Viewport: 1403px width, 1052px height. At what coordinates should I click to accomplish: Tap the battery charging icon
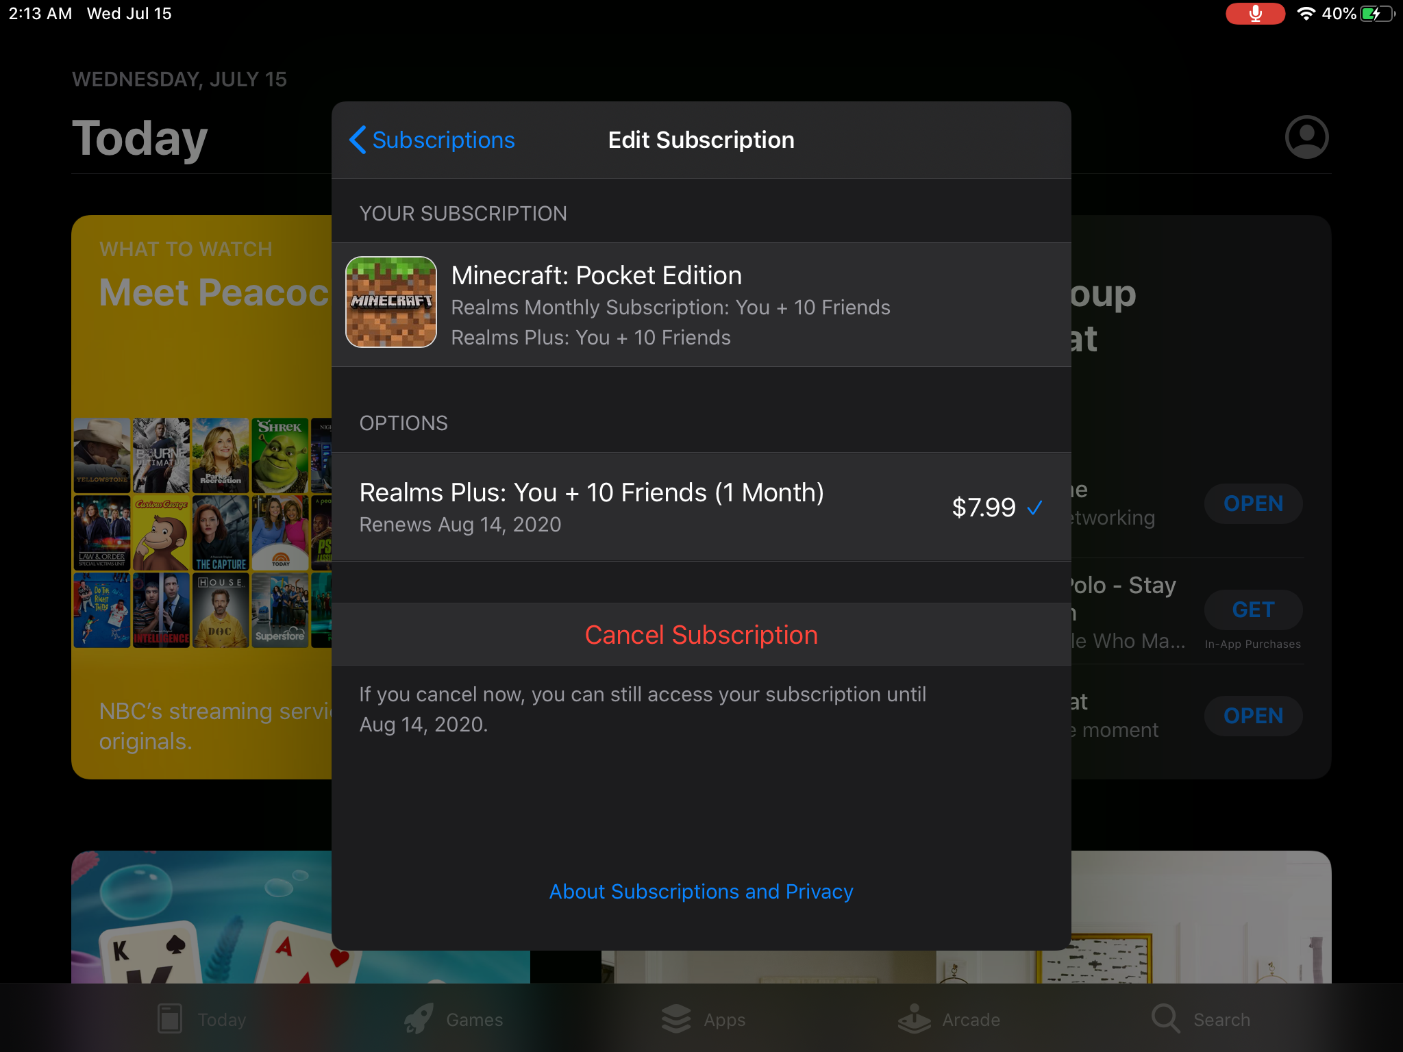click(1377, 14)
